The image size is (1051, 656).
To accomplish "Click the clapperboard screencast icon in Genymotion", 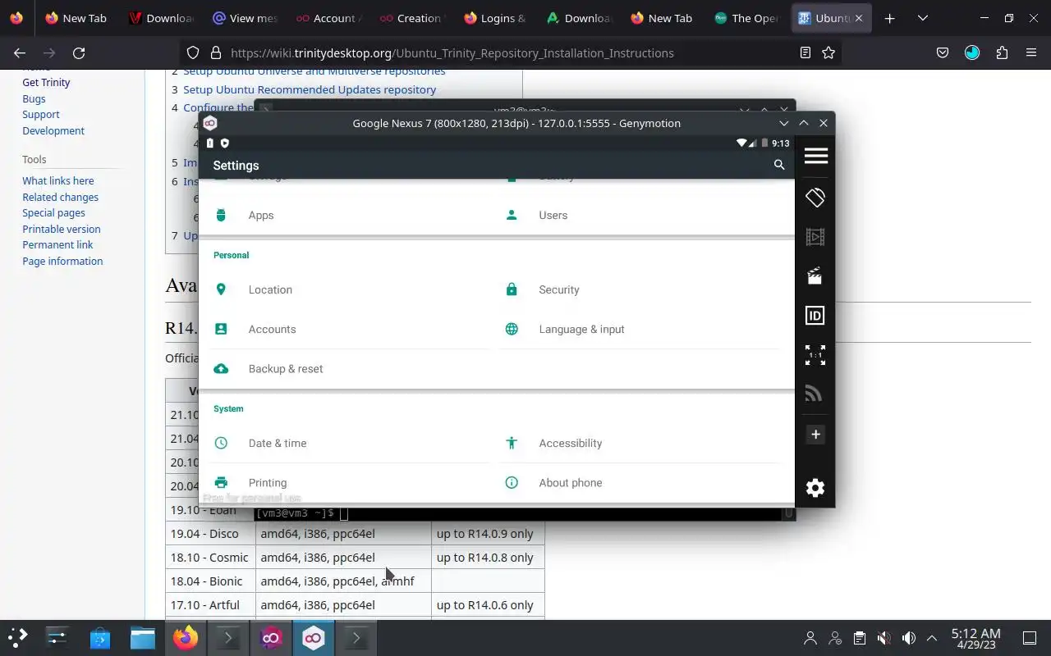I will (x=815, y=276).
